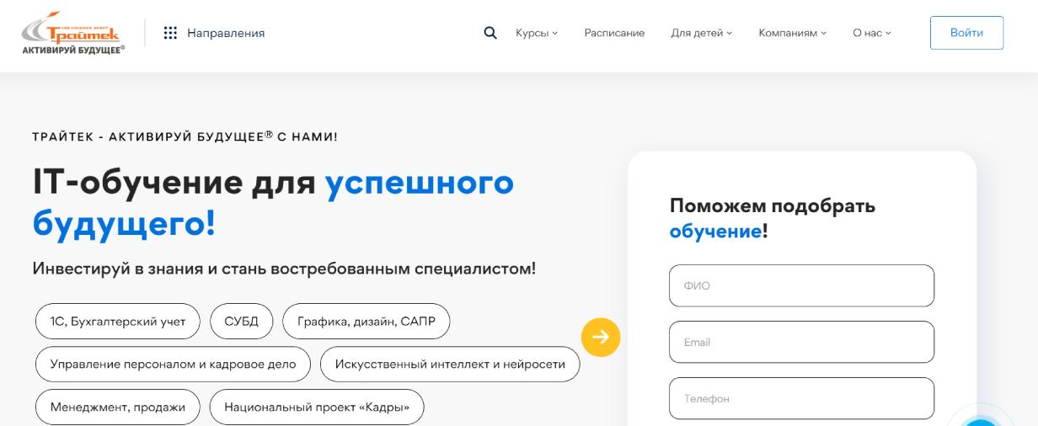This screenshot has height=426, width=1038.
Task: Click the 'IT-обучение для успешного будущего!' heading
Action: point(273,202)
